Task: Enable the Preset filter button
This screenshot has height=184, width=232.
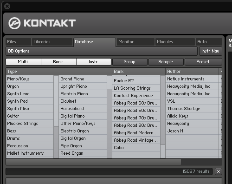Action: 203,62
